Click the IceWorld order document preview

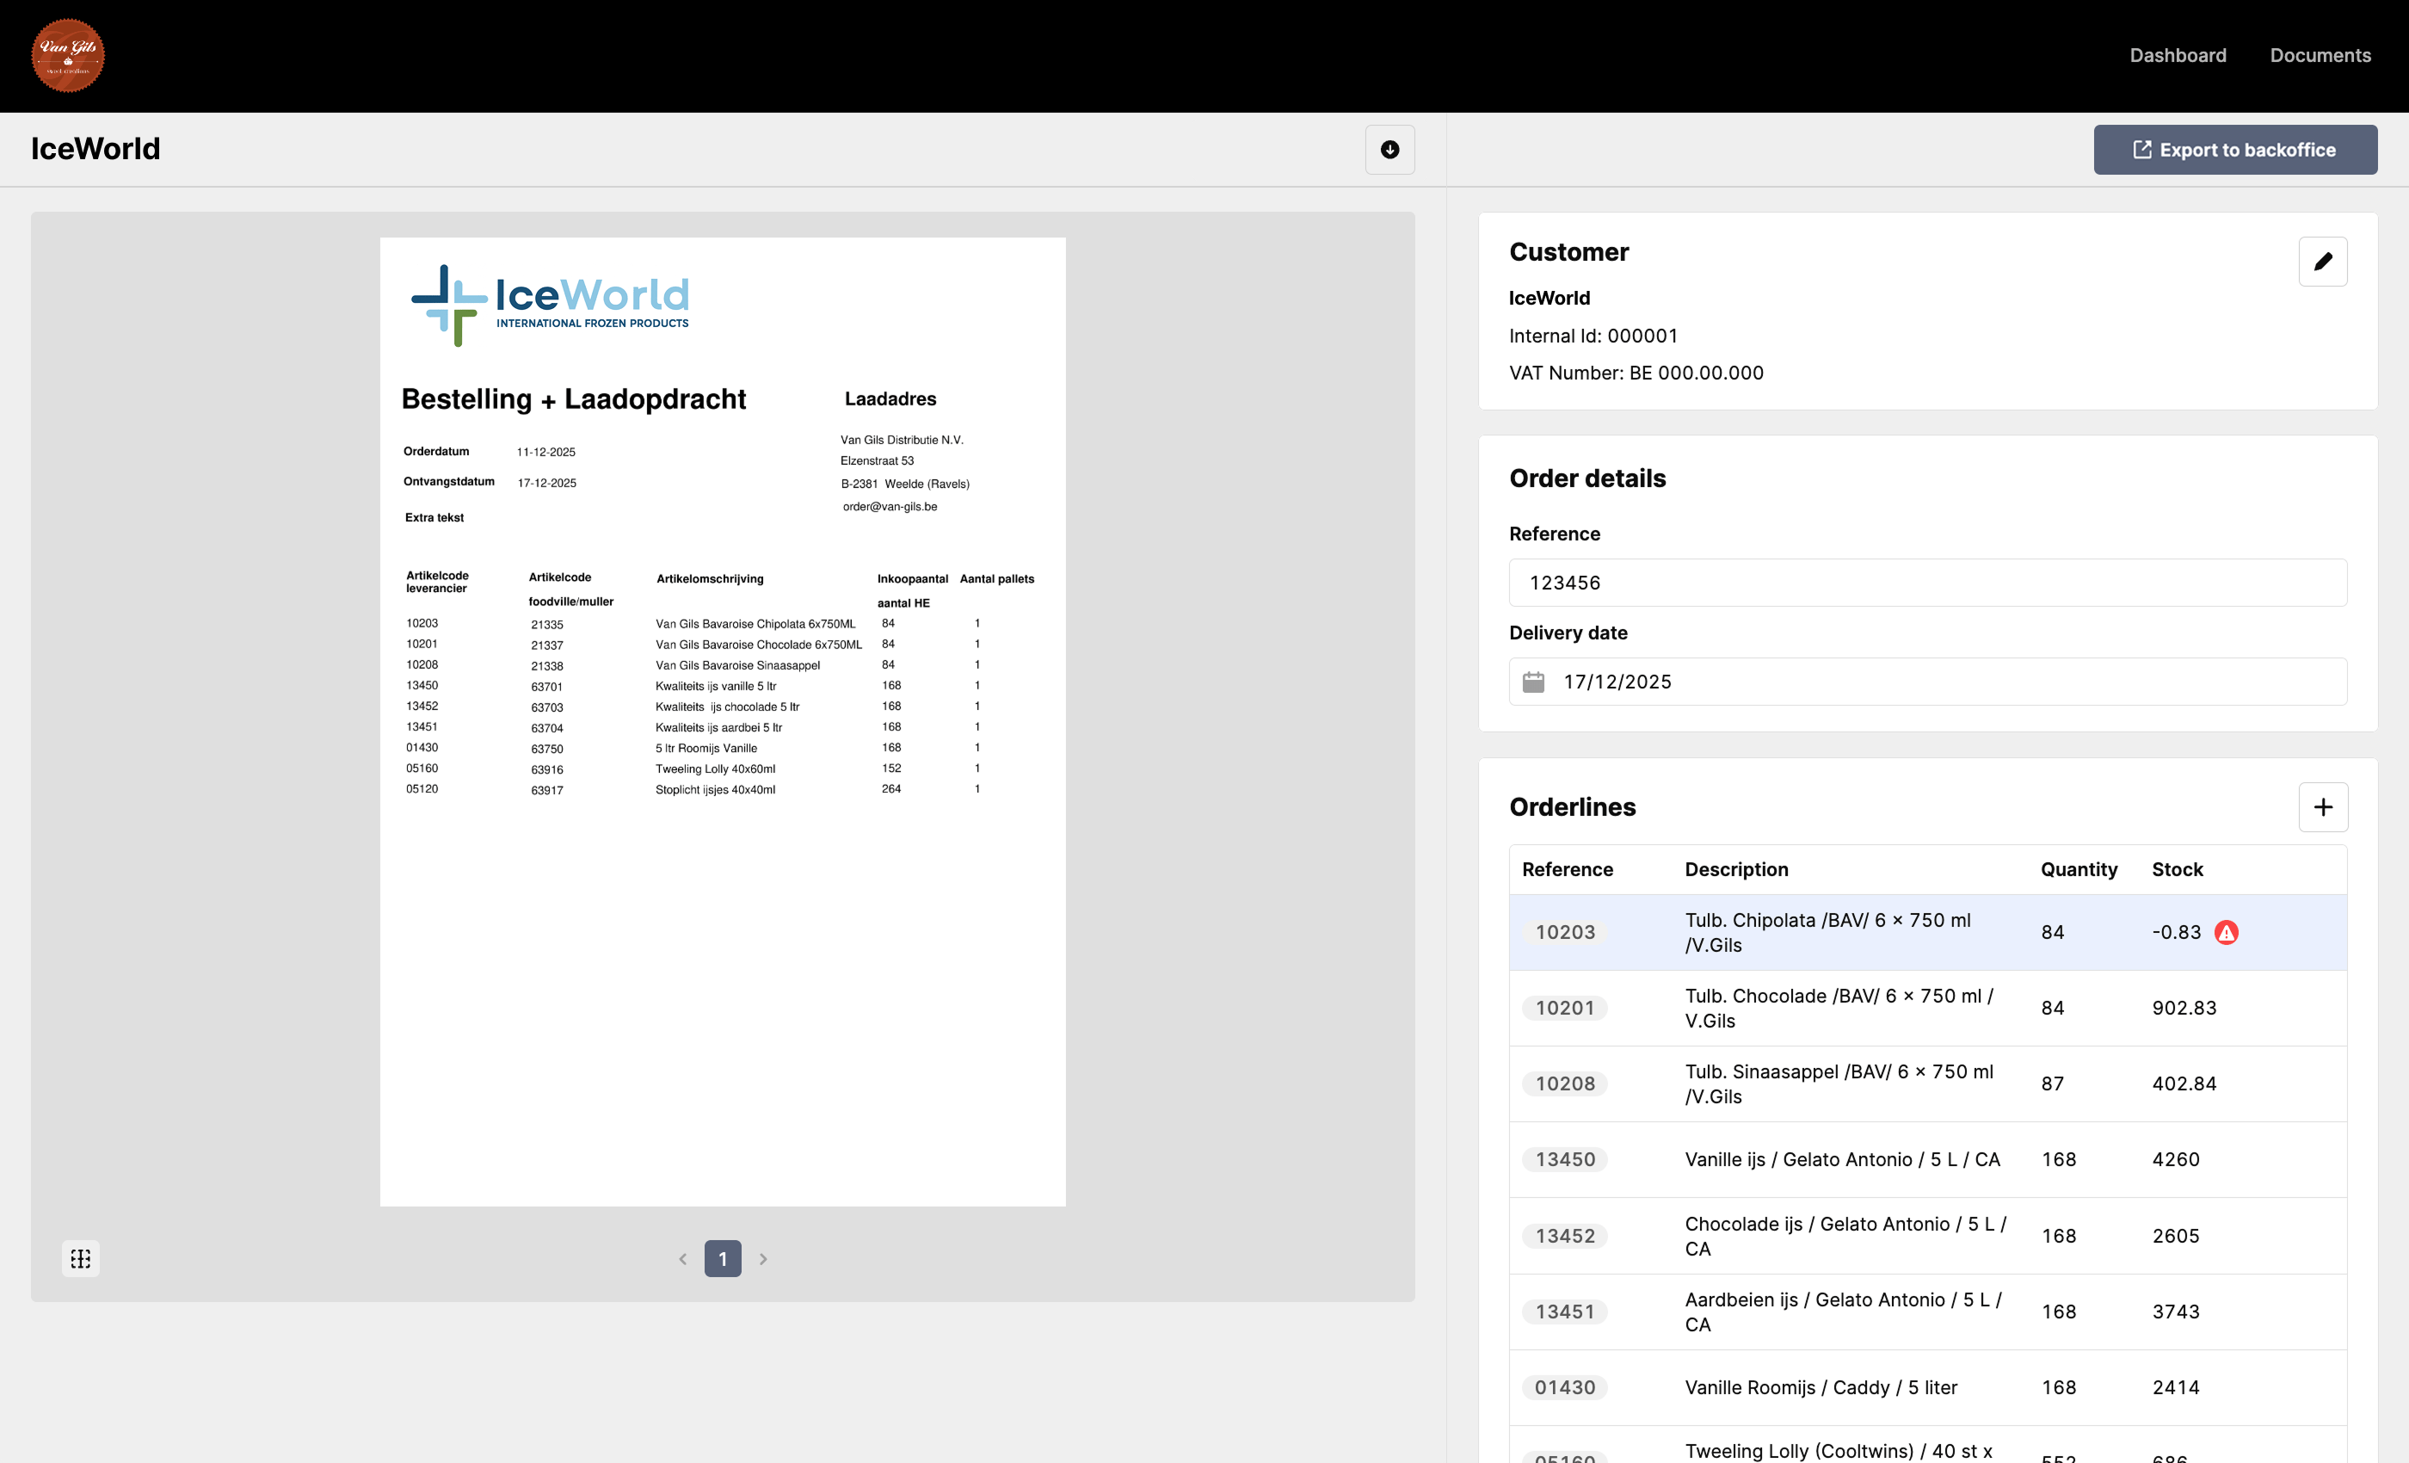723,721
